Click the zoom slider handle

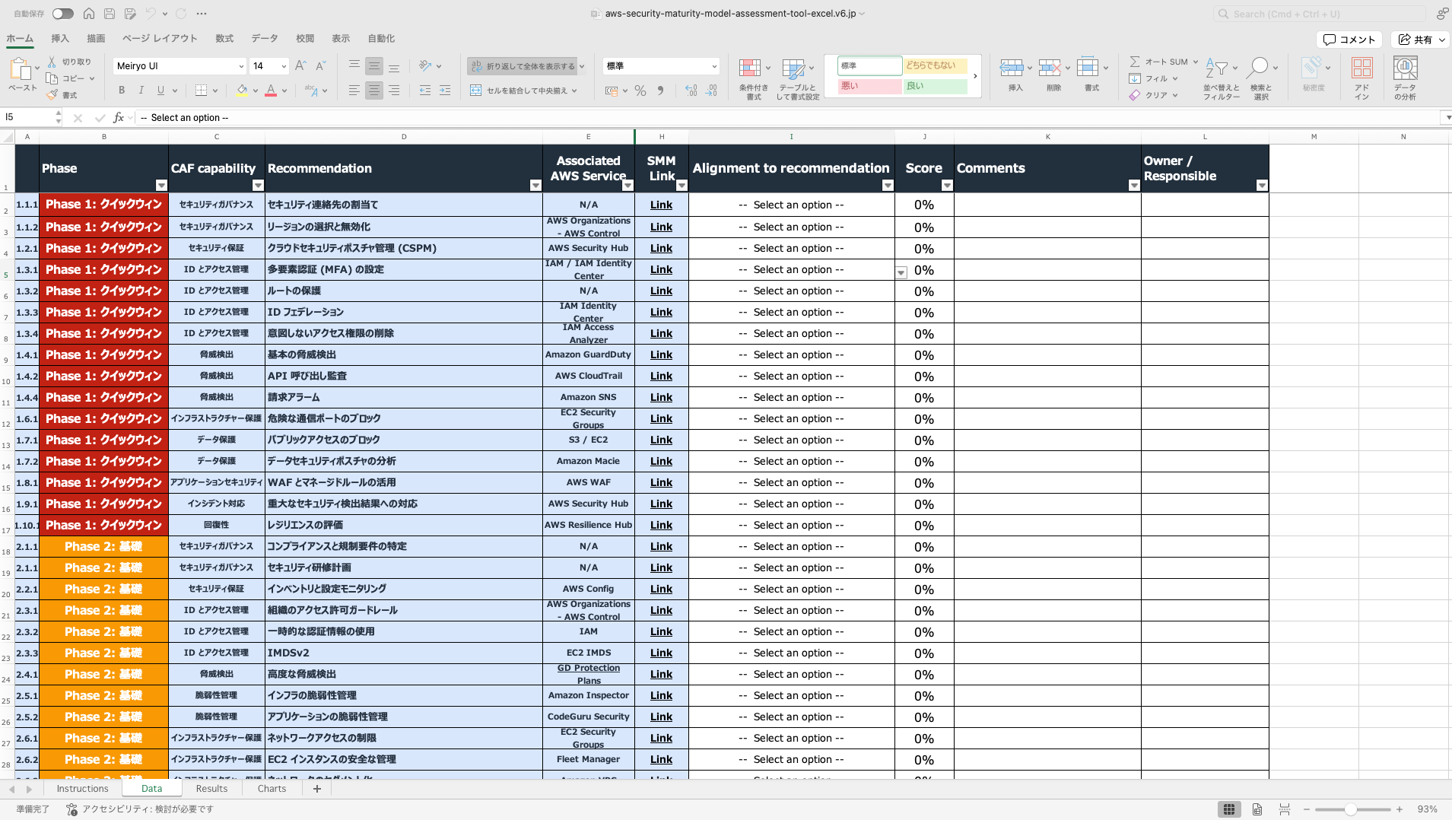(x=1349, y=809)
